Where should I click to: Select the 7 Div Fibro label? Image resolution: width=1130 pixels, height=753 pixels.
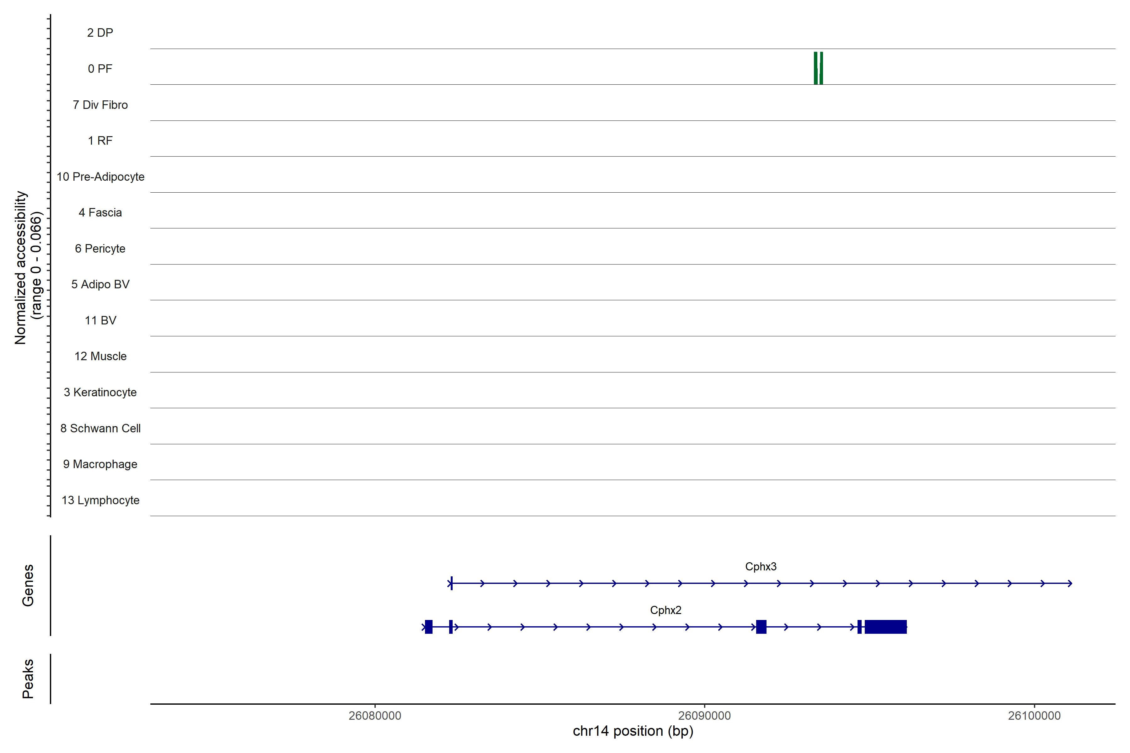pos(100,105)
